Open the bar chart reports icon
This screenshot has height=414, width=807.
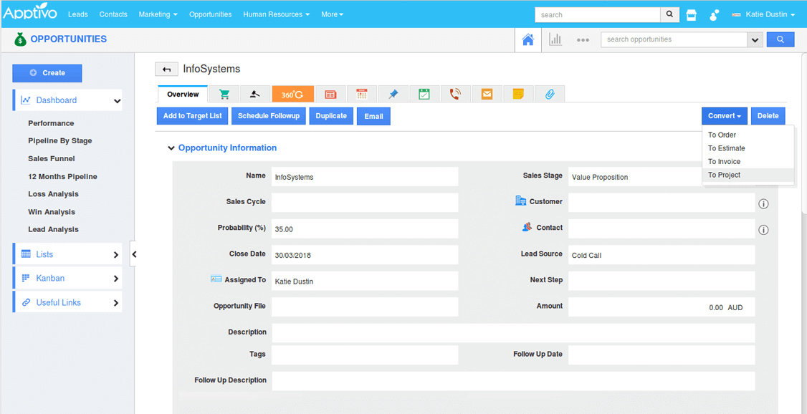(555, 39)
